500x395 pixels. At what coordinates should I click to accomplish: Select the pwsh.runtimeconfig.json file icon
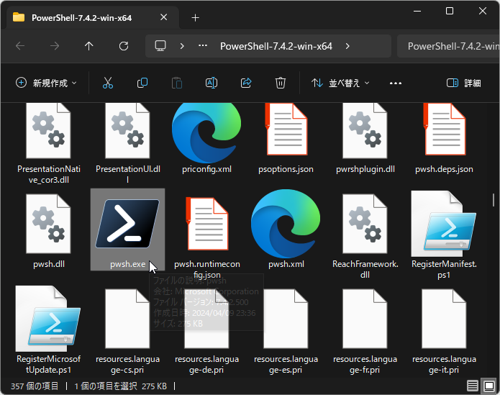point(207,224)
